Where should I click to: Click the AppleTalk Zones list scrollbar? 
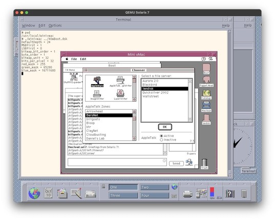(134, 125)
